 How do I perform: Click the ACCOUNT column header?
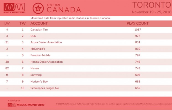pos(39,23)
